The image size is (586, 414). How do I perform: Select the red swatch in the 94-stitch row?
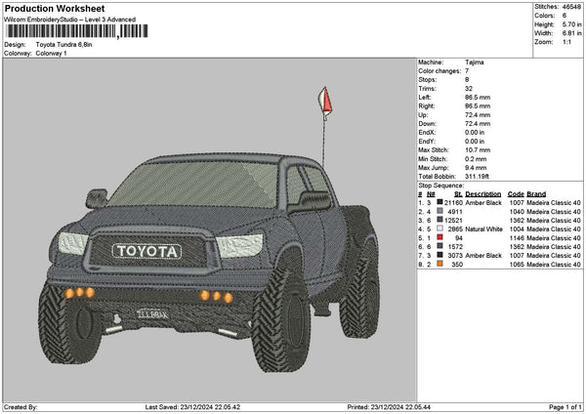[439, 237]
